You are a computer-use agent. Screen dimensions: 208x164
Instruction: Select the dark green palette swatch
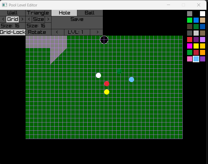[196, 27]
